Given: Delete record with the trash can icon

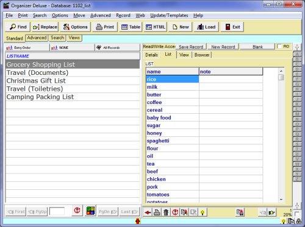Looking at the screenshot, I should (166, 212).
